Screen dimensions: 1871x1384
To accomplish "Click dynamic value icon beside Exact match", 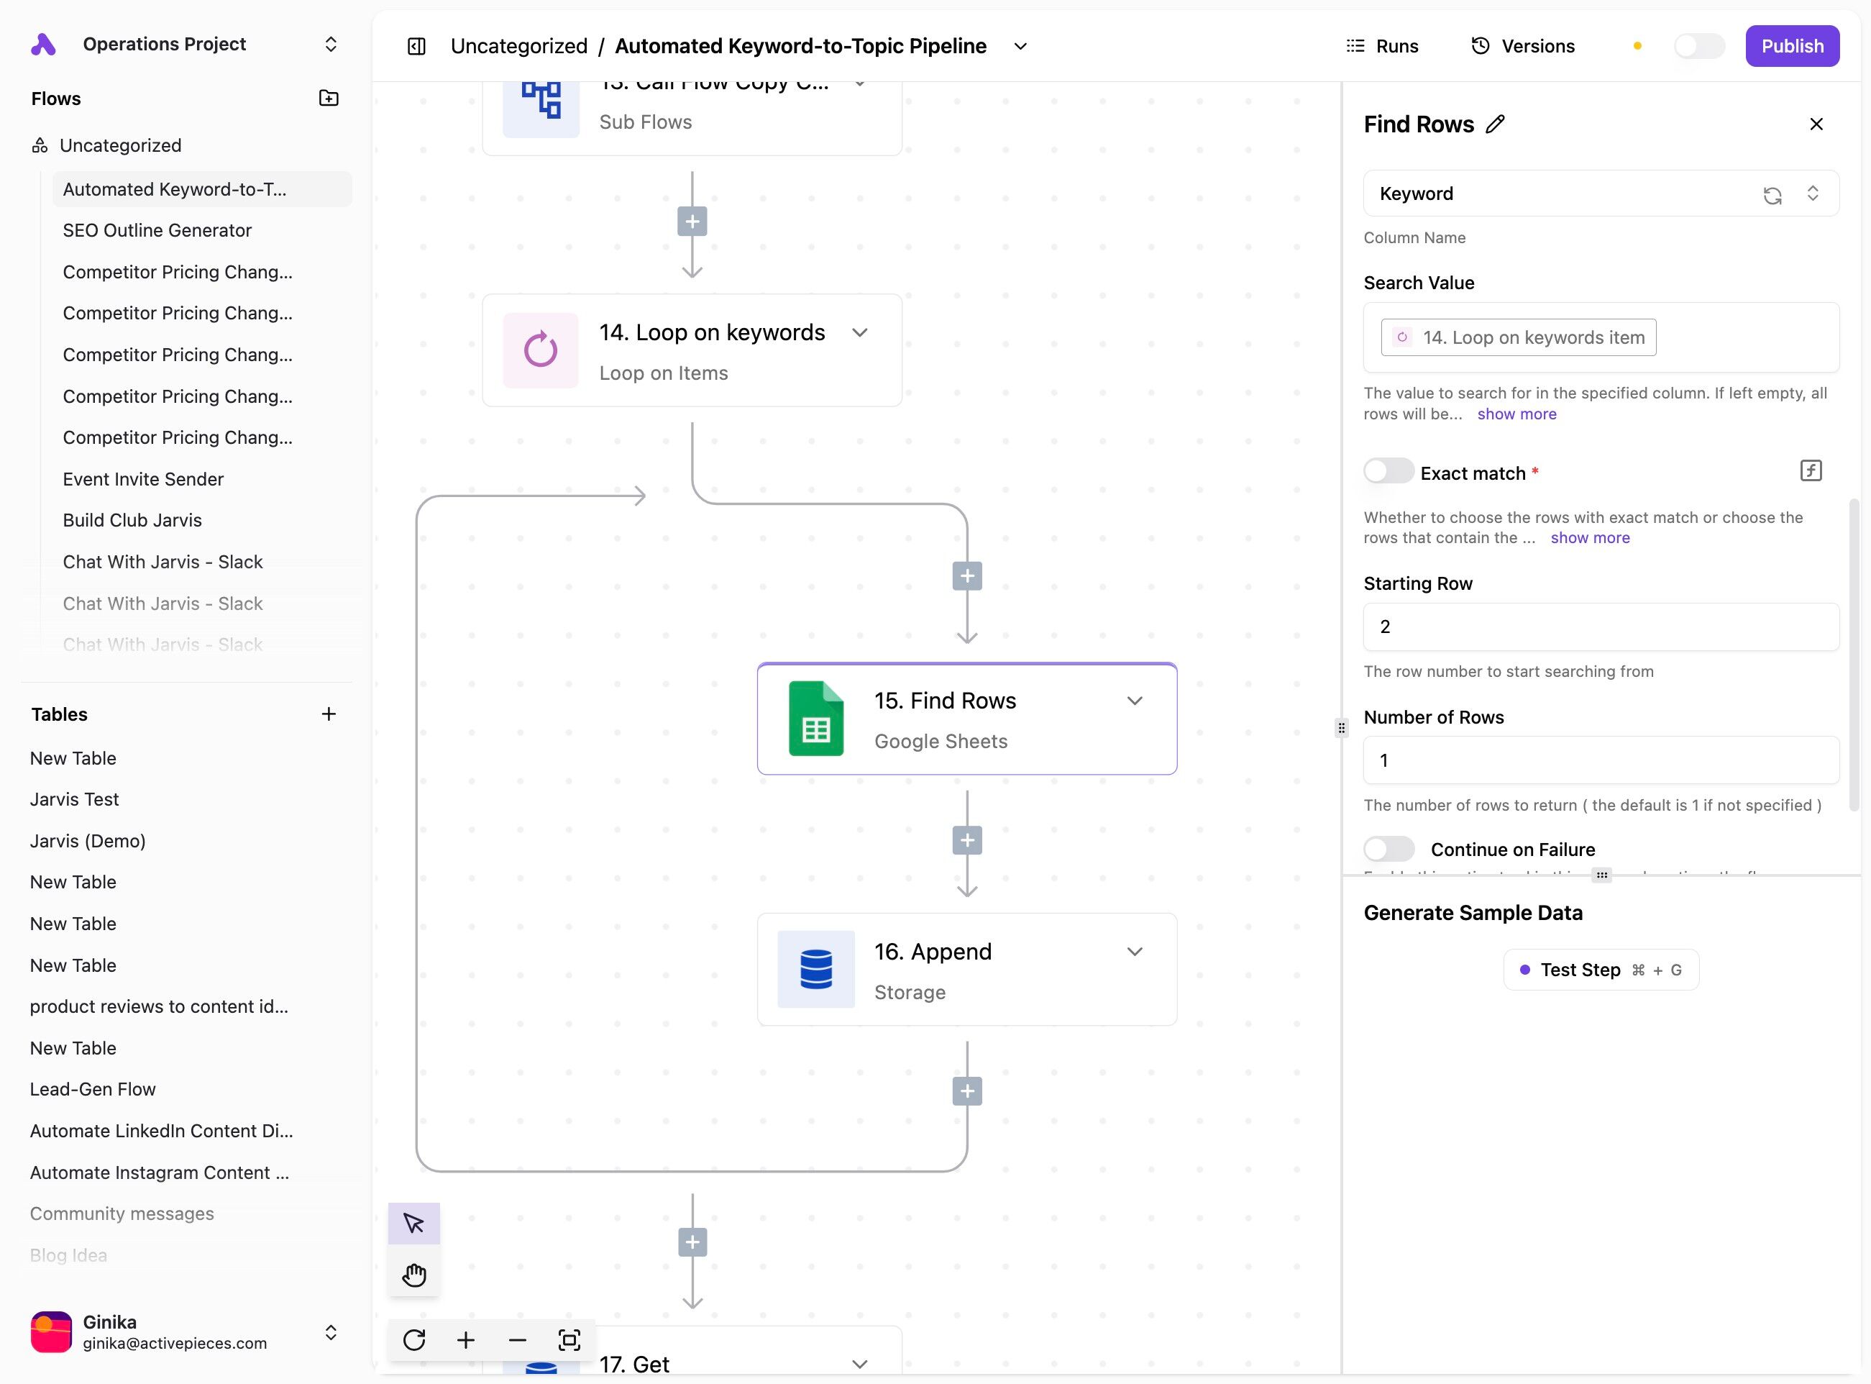I will click(1811, 471).
